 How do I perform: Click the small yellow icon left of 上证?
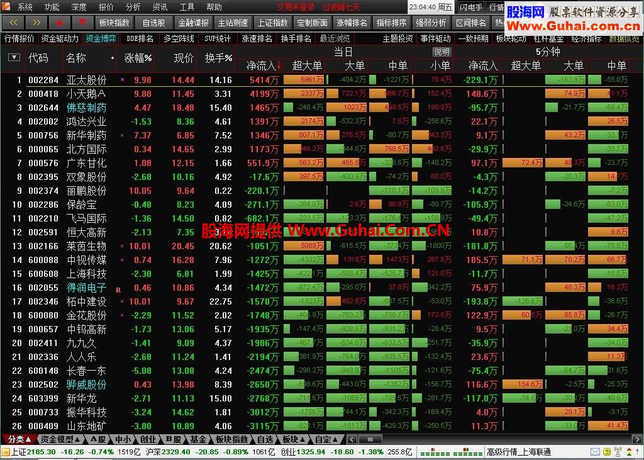tap(5, 452)
